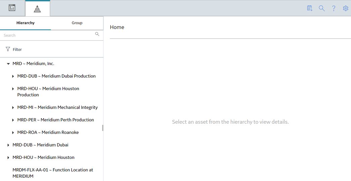
Task: Open help question mark icon
Action: (334, 8)
